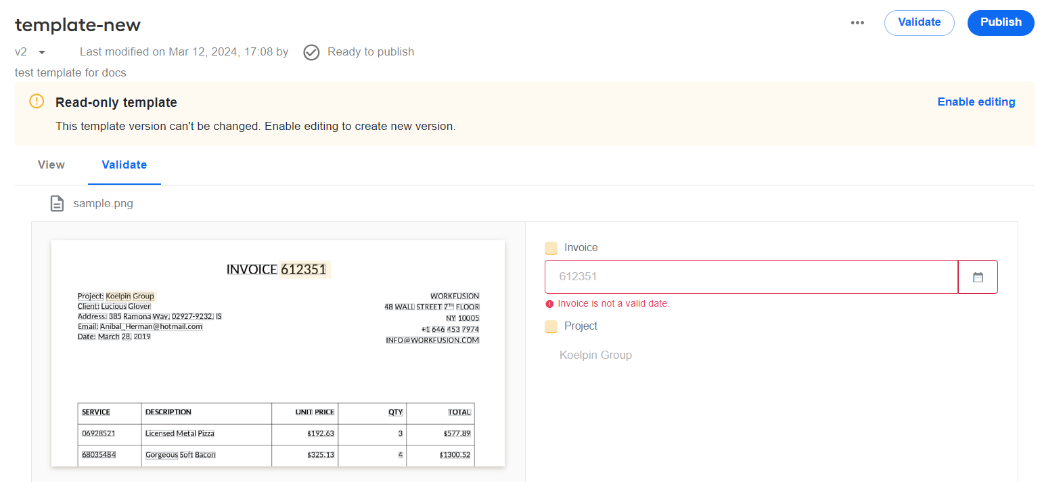Click highlighted Koelpin Group text in document
Screen dimensions: 1042x482
click(x=130, y=296)
